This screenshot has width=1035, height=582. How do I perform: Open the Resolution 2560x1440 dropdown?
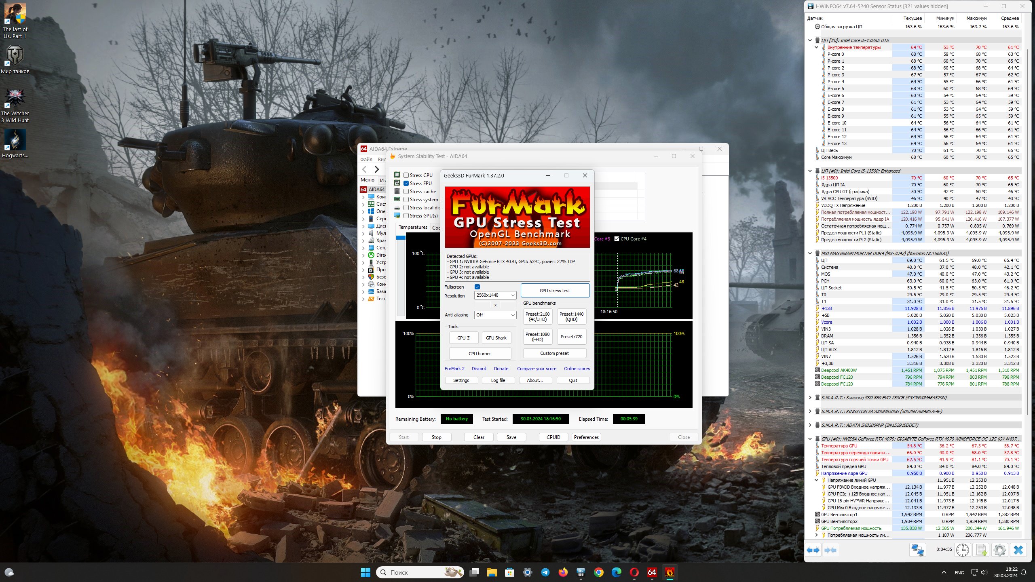pyautogui.click(x=495, y=295)
